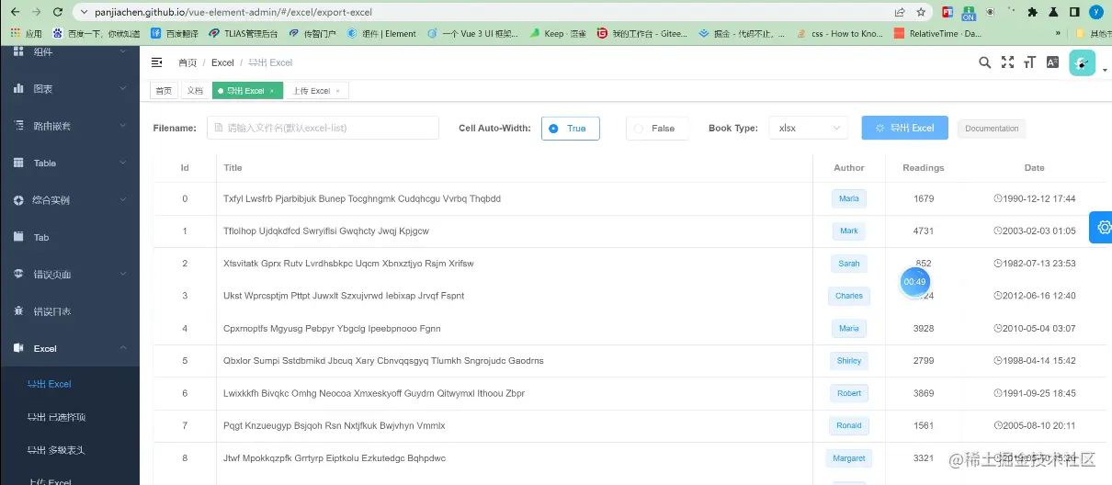Click the Sarah author tag
1112x485 pixels.
pos(848,264)
